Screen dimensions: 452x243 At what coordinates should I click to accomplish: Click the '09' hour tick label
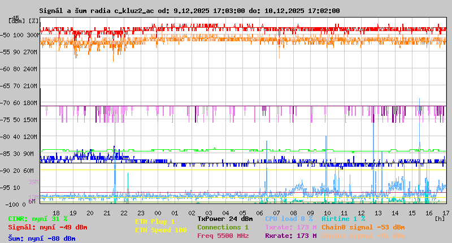click(310, 213)
